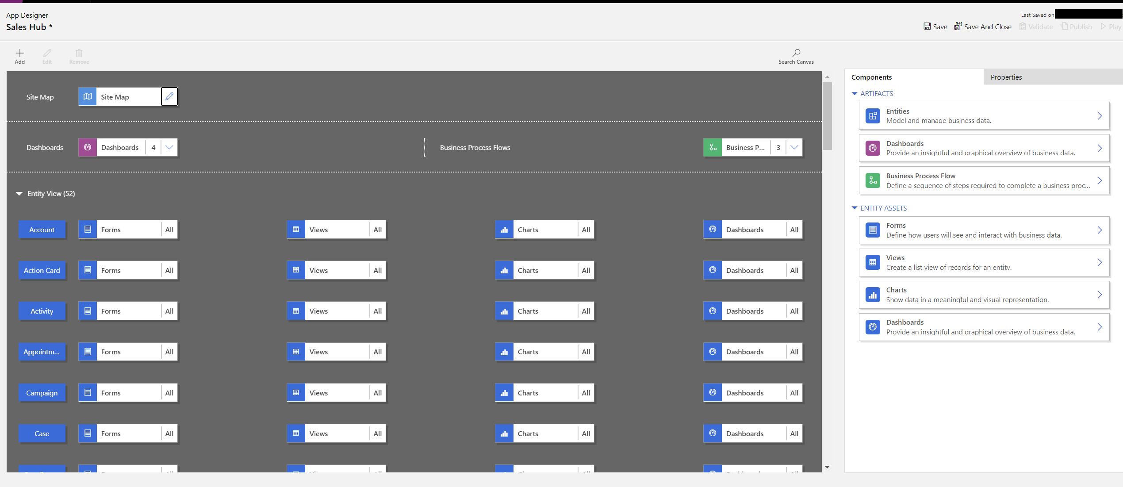Select the Properties tab in right panel
Viewport: 1123px width, 487px height.
pos(1005,77)
